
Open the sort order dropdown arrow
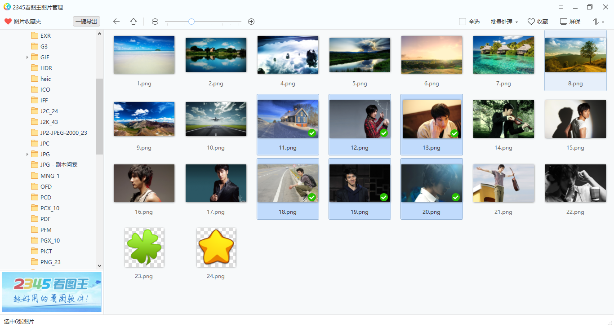coord(603,22)
